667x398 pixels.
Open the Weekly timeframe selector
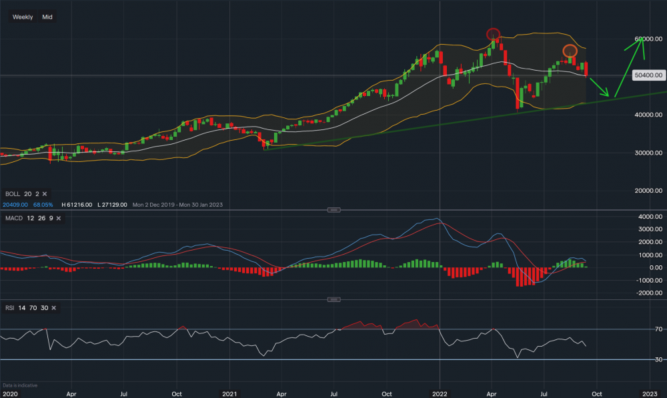click(22, 17)
